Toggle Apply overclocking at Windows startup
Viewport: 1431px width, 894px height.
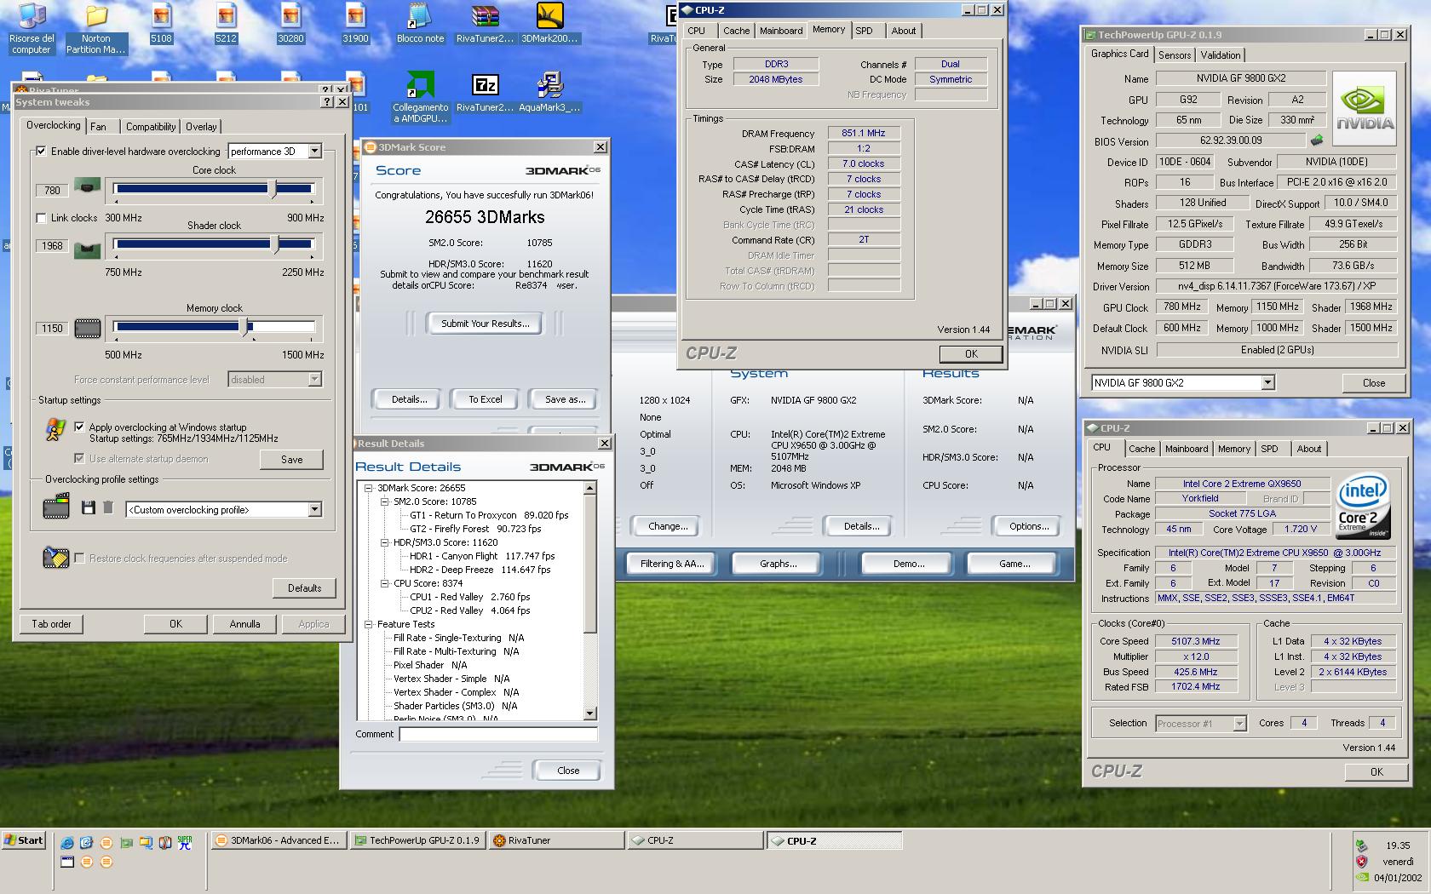79,427
